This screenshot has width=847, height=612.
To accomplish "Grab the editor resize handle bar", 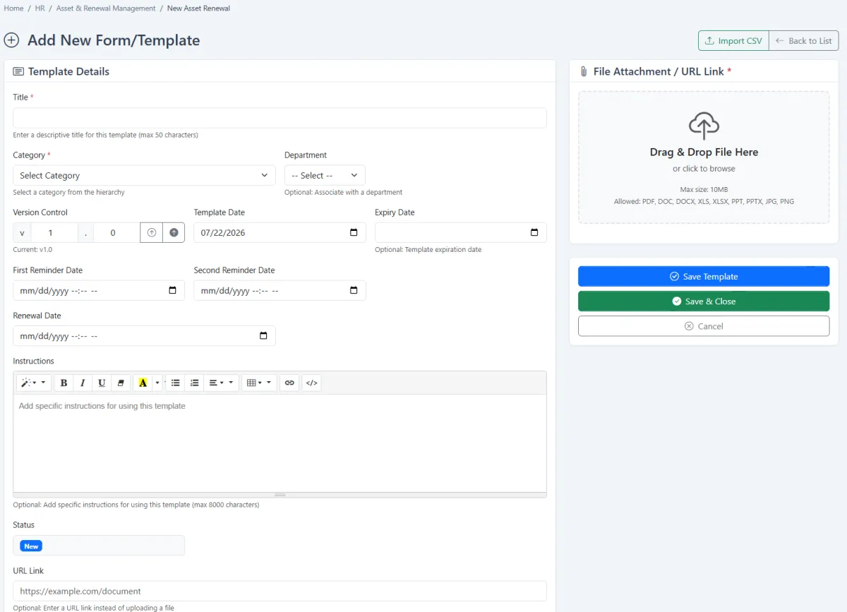I will coord(280,495).
